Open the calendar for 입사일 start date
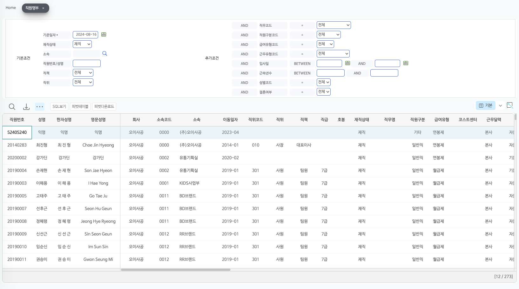The height and width of the screenshot is (289, 519). [347, 63]
